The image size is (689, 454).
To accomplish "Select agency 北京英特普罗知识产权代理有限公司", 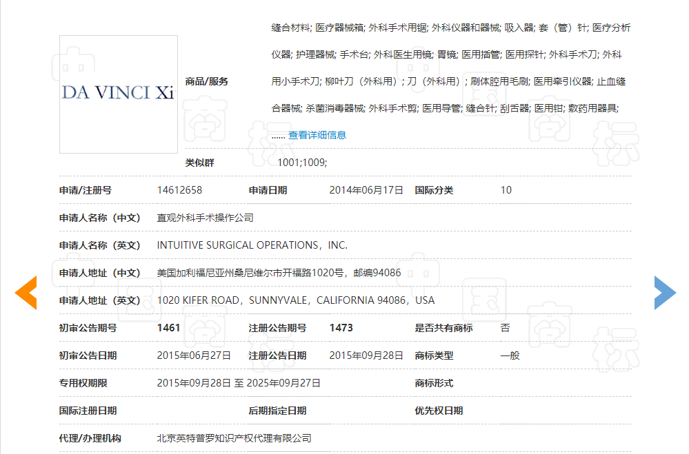I will coord(234,438).
